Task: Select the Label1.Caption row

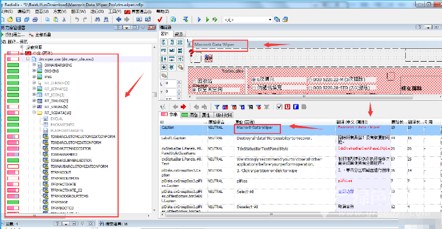Action: (x=300, y=140)
